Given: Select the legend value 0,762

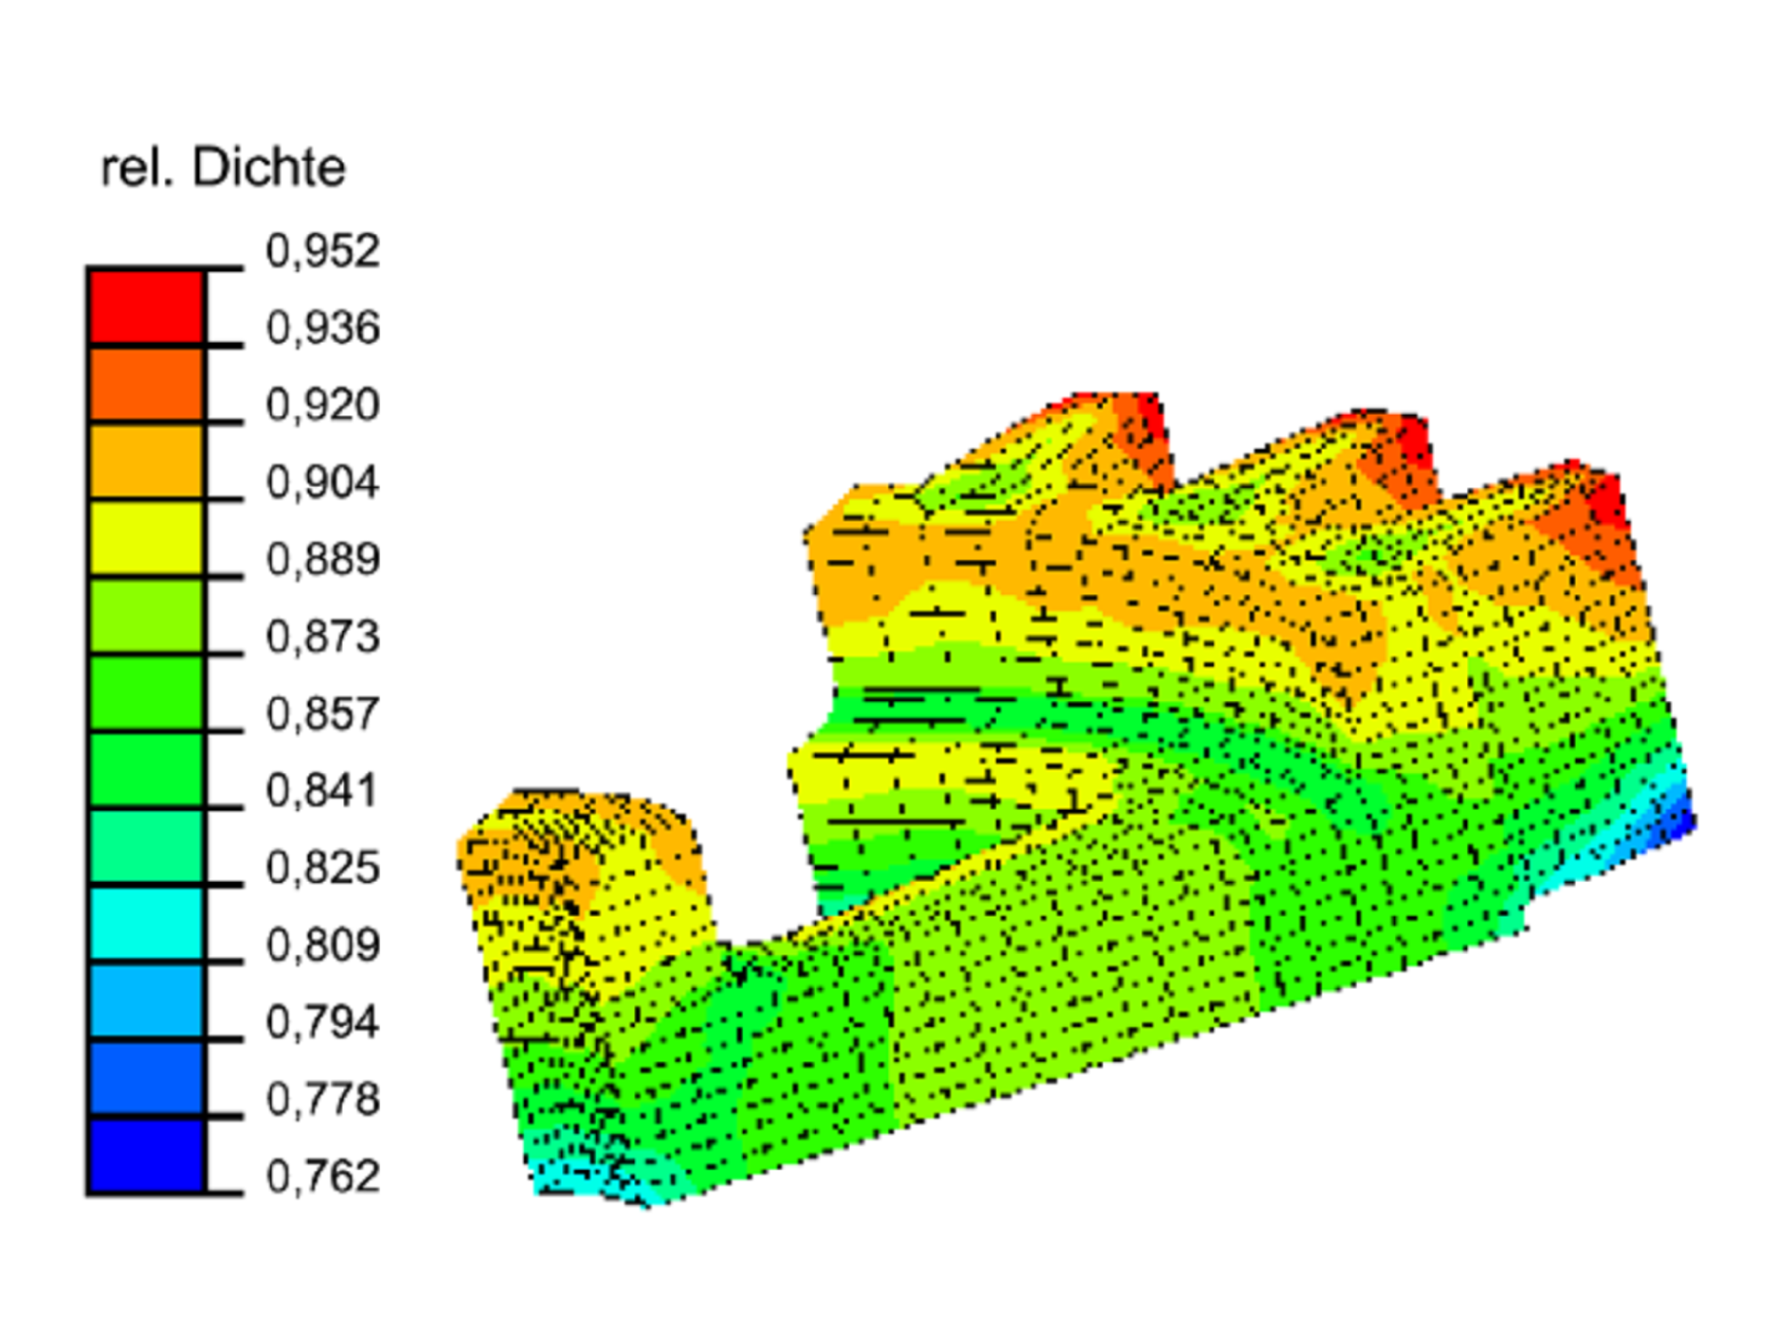Looking at the screenshot, I should point(323,1176).
